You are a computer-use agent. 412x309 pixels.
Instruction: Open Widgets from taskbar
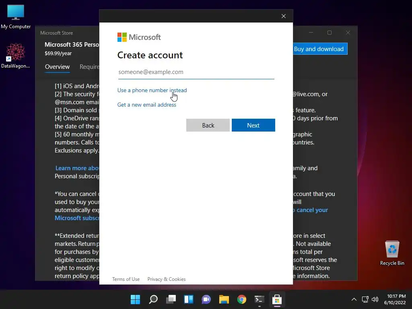pos(189,299)
